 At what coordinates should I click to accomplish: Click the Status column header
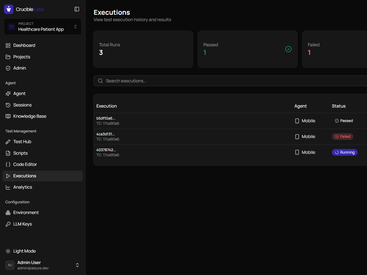339,106
